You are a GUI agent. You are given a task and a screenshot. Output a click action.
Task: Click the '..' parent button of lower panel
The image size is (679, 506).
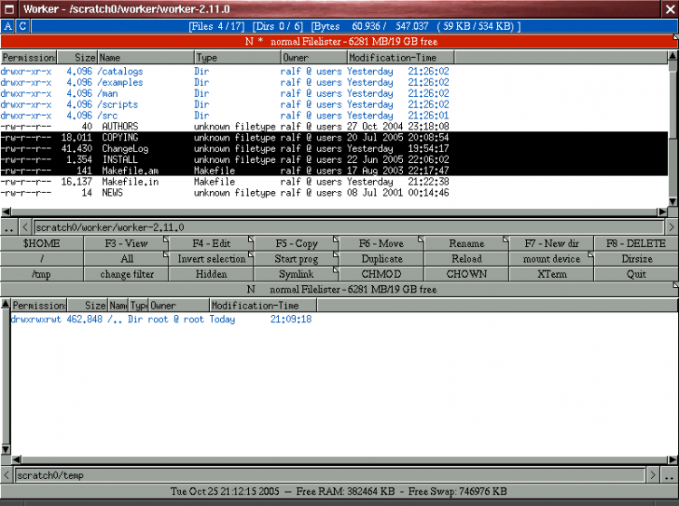coord(669,475)
